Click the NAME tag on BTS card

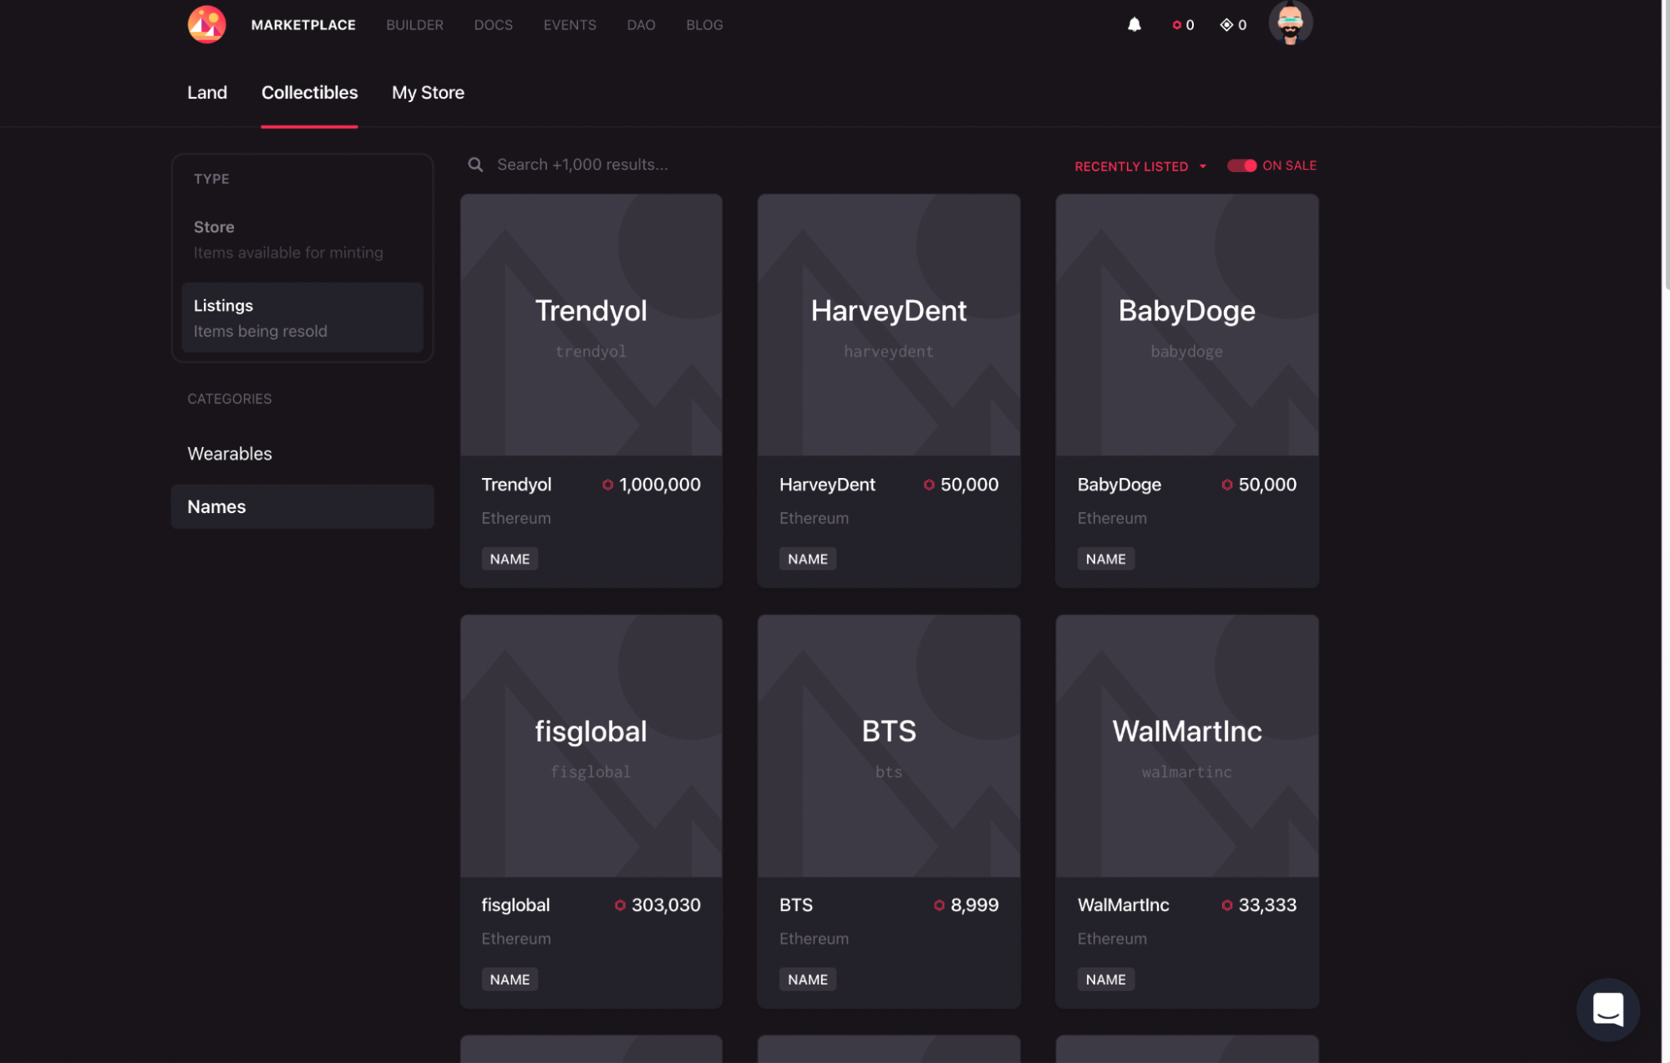807,979
